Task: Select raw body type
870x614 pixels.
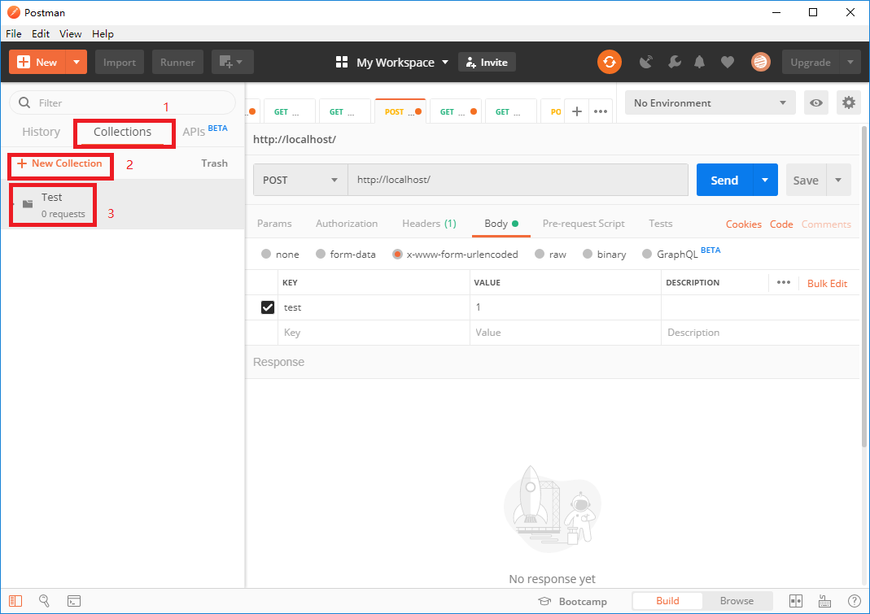Action: (540, 254)
